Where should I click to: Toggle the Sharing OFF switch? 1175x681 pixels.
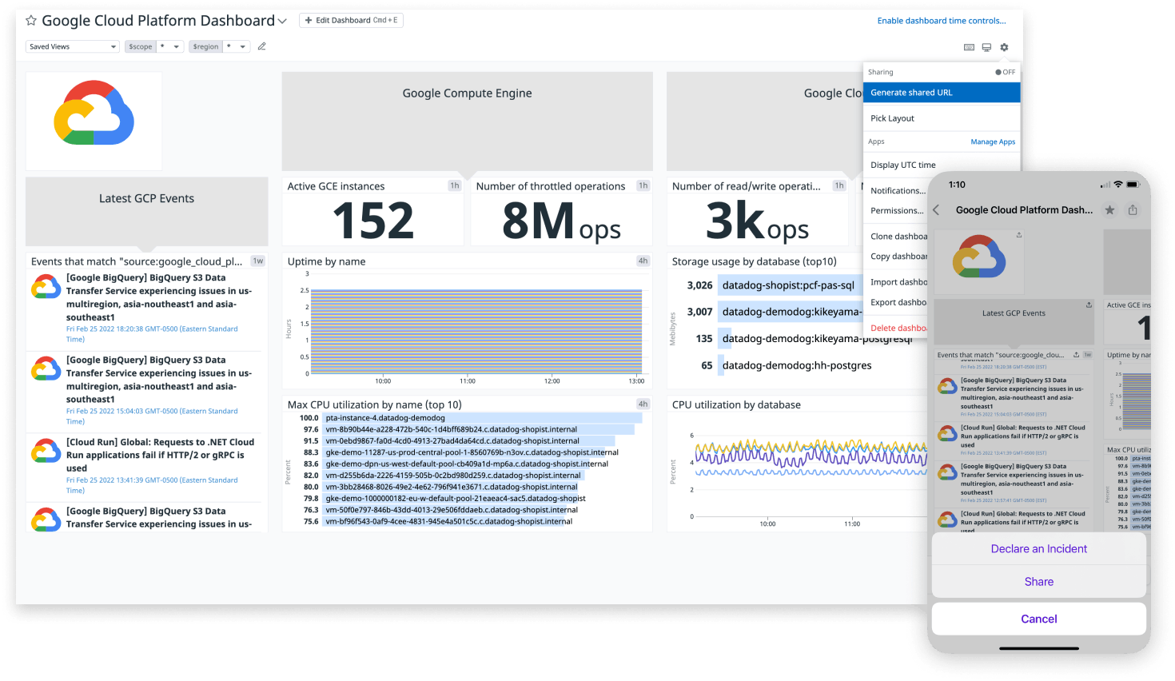point(1005,72)
